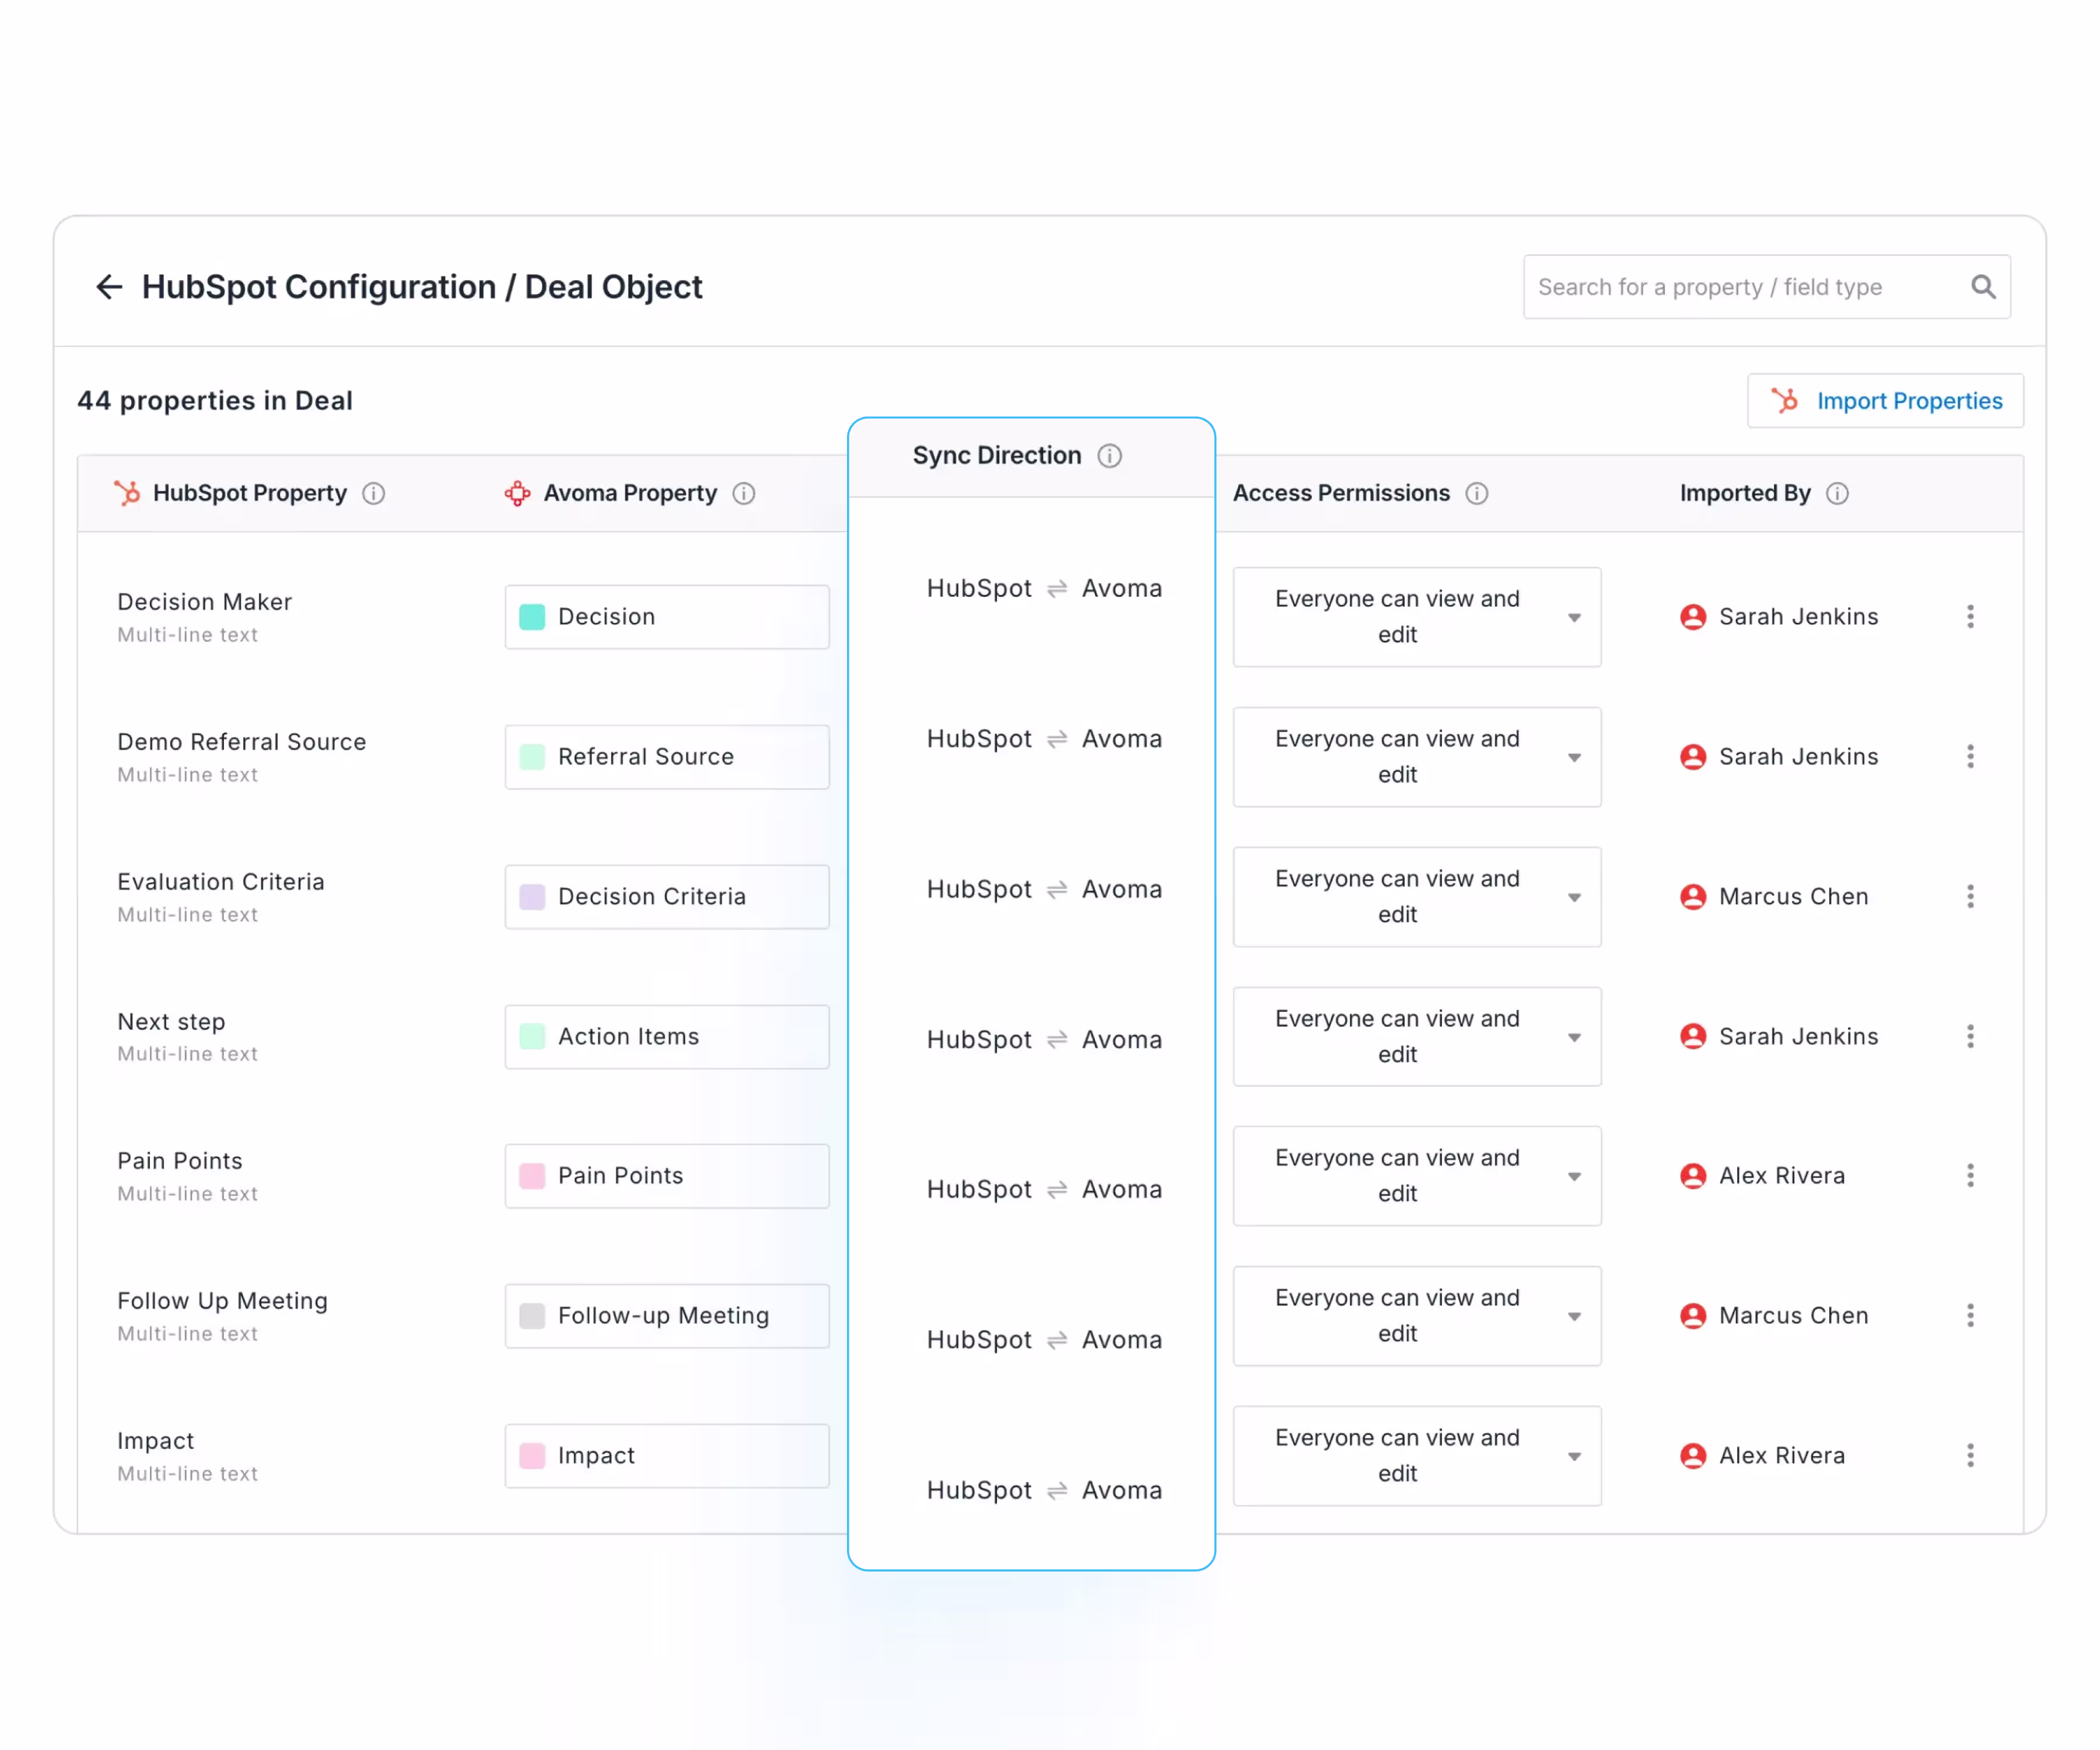2100x1750 pixels.
Task: Click the Decision Maker property name
Action: [x=205, y=602]
